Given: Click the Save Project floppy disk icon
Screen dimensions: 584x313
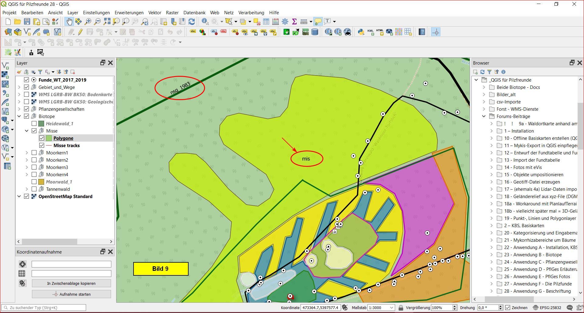Looking at the screenshot, I should pos(27,22).
